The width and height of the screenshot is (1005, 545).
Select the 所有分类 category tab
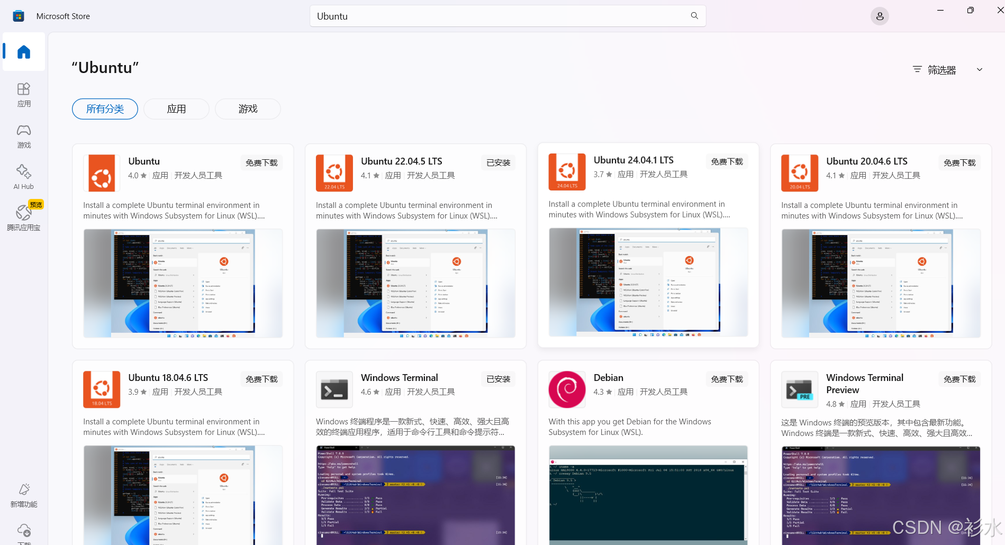coord(105,109)
